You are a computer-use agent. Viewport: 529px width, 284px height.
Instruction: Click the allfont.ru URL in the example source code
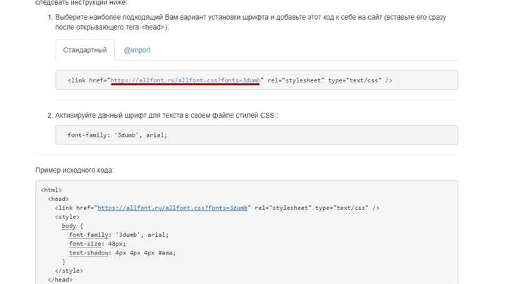(172, 208)
